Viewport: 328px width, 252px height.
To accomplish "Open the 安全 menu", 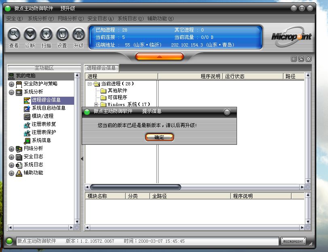I will [x=15, y=19].
